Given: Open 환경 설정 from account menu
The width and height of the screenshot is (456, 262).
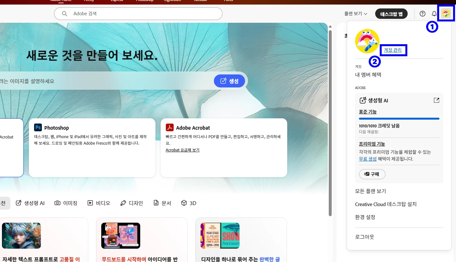Looking at the screenshot, I should tap(365, 217).
